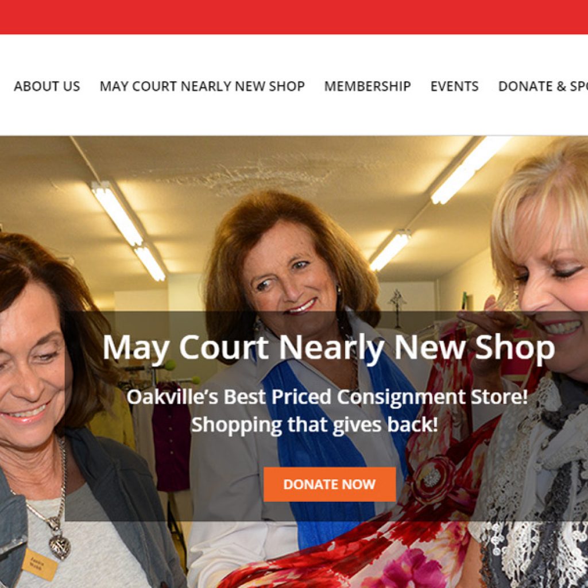Open May Court Nearly New Shop menu
The width and height of the screenshot is (588, 588).
click(x=202, y=86)
